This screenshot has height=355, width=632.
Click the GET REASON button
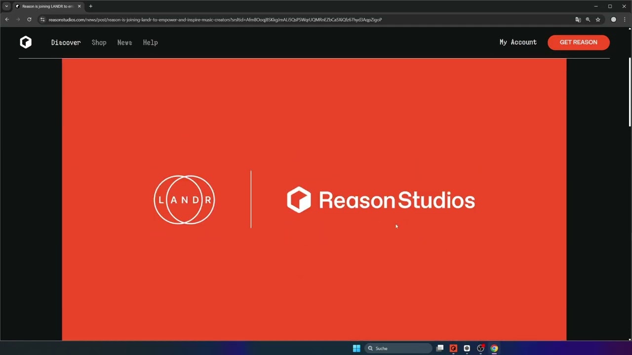pos(578,42)
